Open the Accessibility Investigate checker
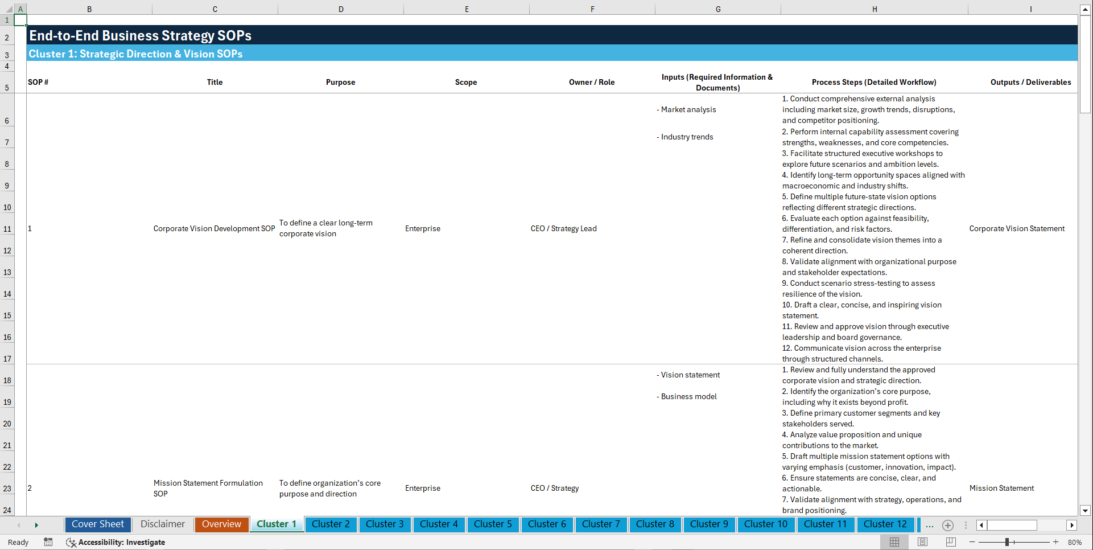The width and height of the screenshot is (1093, 550). click(x=116, y=542)
